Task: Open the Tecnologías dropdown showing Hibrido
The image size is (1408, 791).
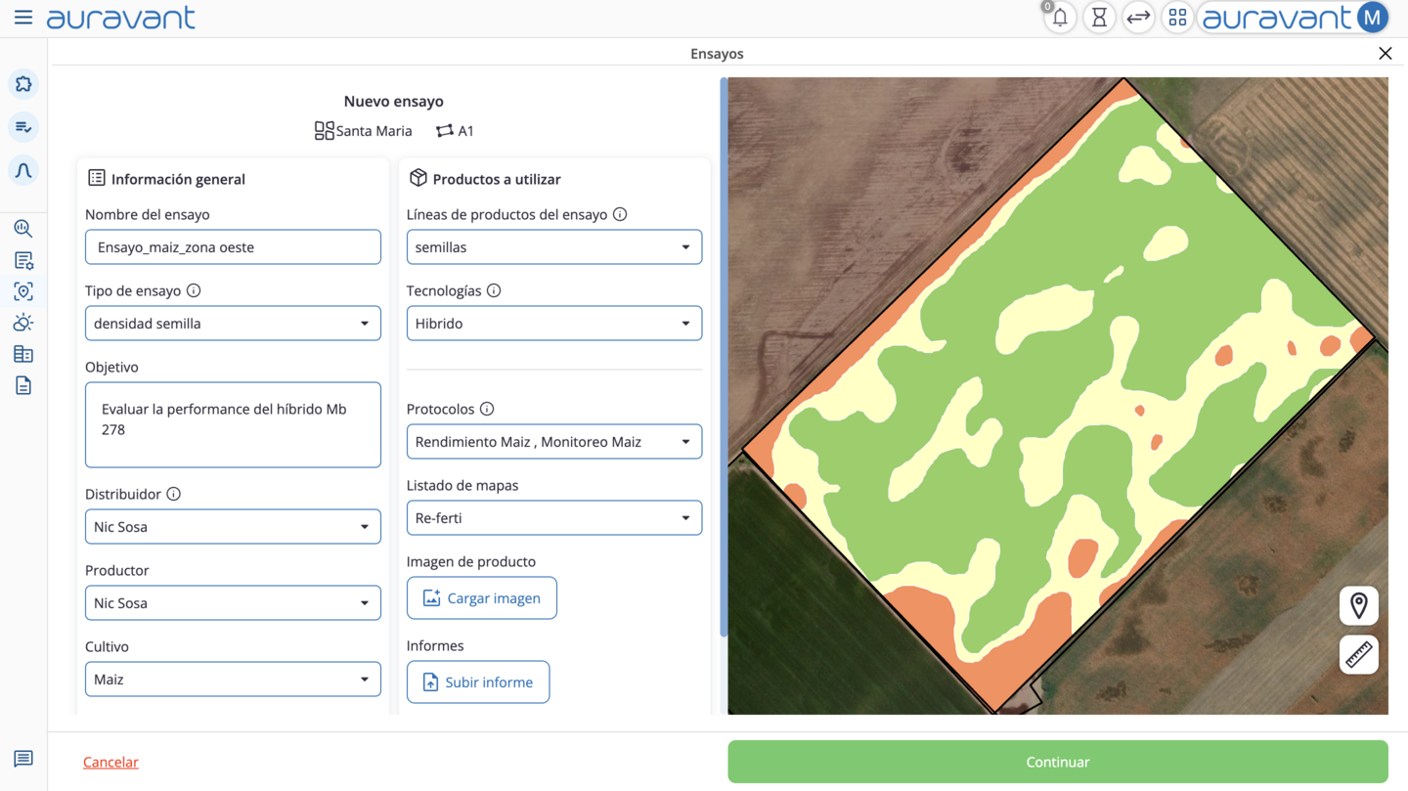Action: pos(554,324)
